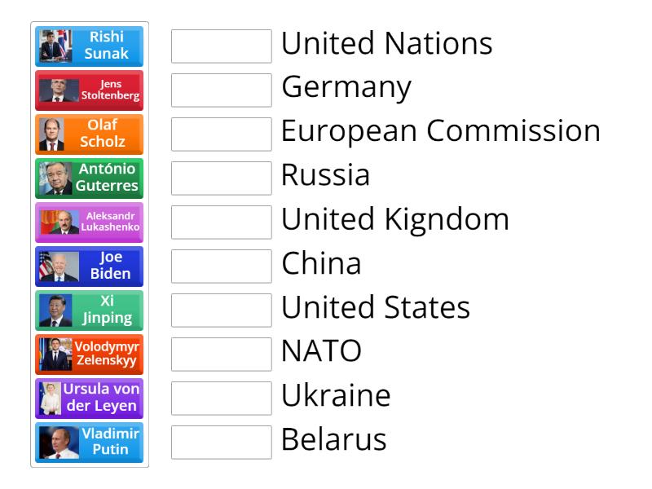Screen dimensions: 652x489
Task: Select the Vladimir Putin tile
Action: pyautogui.click(x=89, y=443)
